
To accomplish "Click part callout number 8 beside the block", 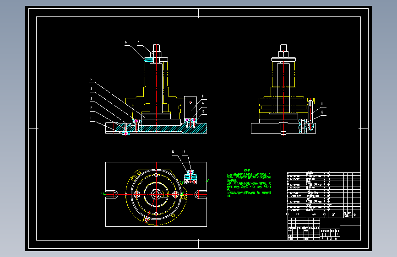I will [x=203, y=96].
